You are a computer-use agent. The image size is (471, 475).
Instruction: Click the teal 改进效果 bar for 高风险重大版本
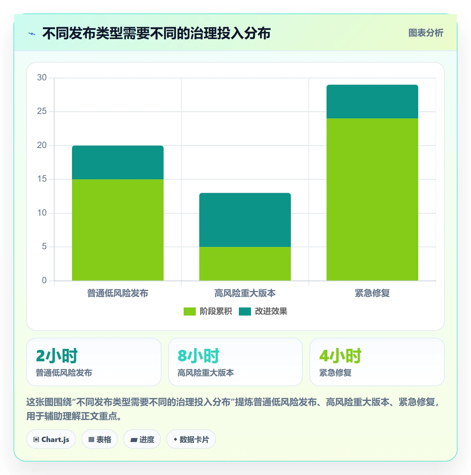(245, 220)
